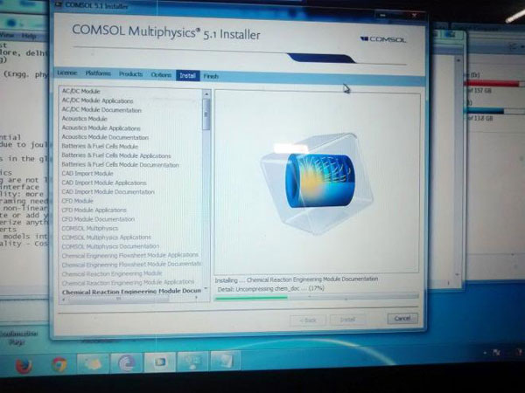Go to the Finish step tab
Screen dimensions: 525x393
211,76
